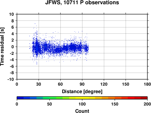
Task: Click the x-axis tick label 30
Action: pos(39,84)
